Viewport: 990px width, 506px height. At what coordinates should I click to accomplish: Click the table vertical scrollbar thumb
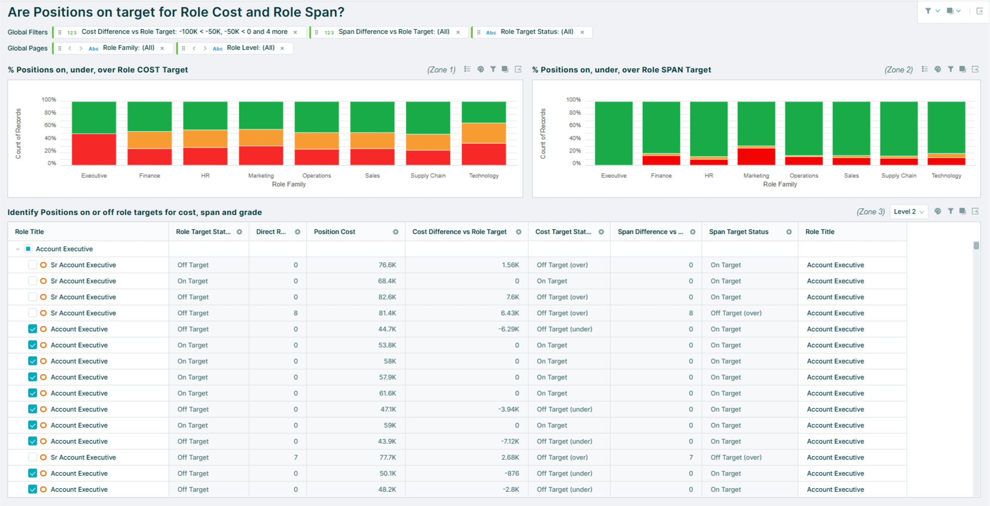(976, 246)
